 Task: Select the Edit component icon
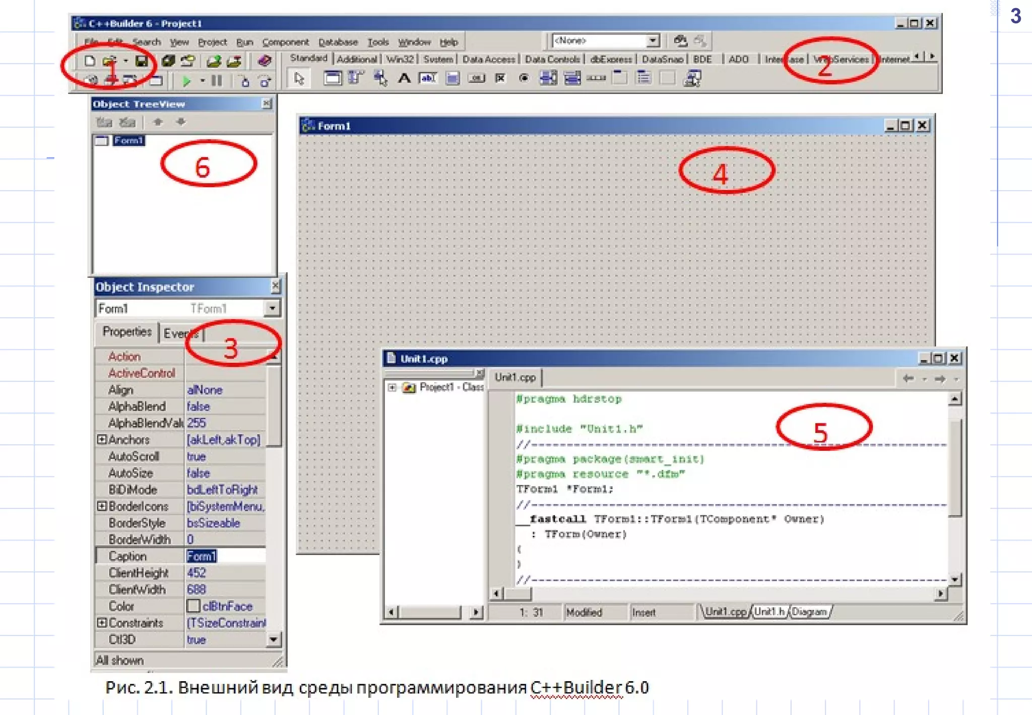point(428,78)
